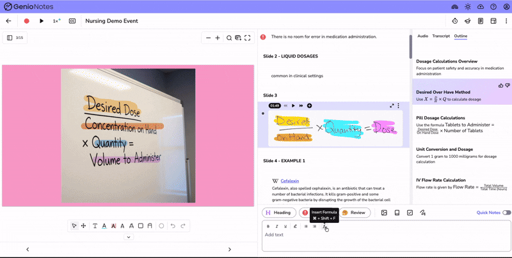Click the Heading button
512x258 pixels.
click(x=279, y=213)
